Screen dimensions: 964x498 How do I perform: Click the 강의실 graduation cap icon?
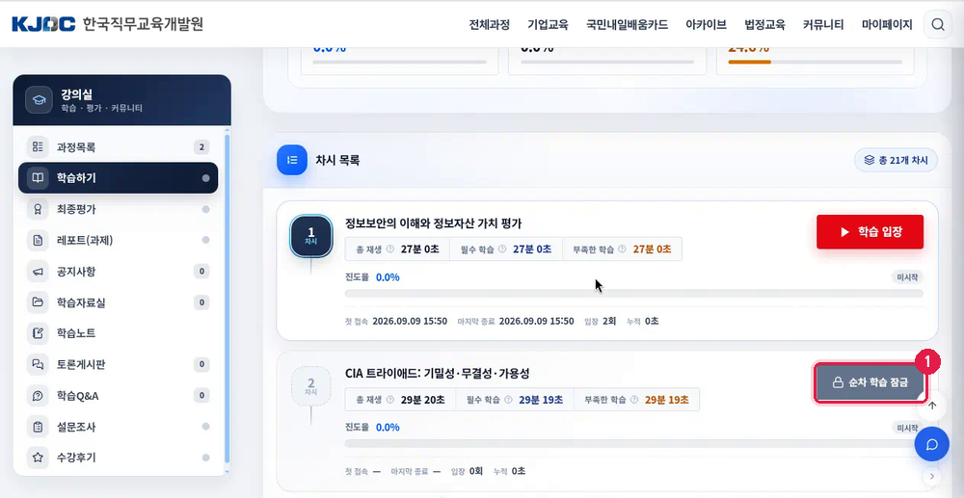39,100
